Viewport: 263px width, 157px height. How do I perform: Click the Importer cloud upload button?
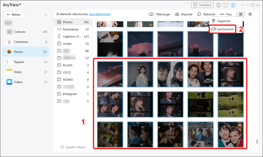(x=184, y=14)
